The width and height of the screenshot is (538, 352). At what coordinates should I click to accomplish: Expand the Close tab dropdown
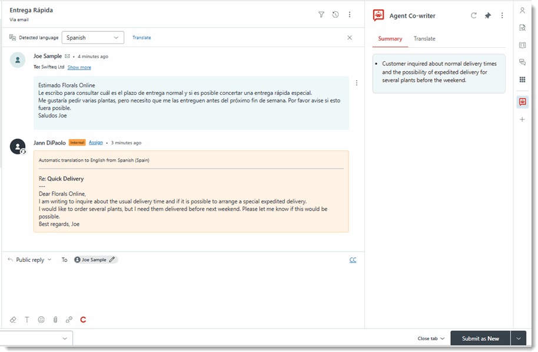(431, 338)
